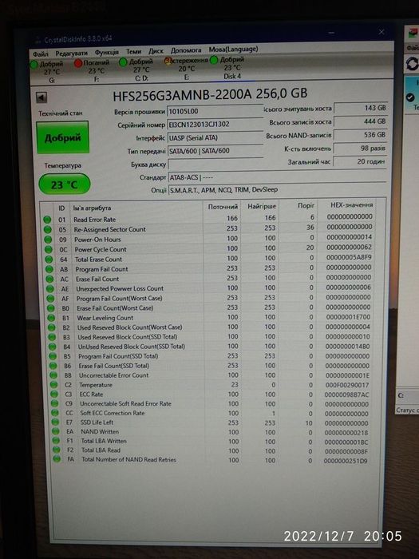Click the status dot for Total Erase Count

pyautogui.click(x=49, y=260)
